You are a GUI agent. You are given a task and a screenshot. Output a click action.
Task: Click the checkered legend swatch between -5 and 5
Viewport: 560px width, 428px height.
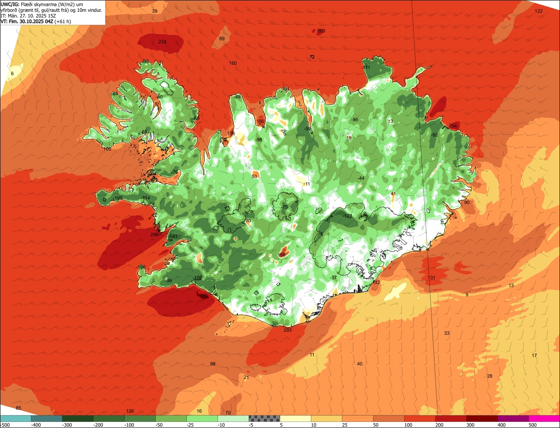(264, 418)
